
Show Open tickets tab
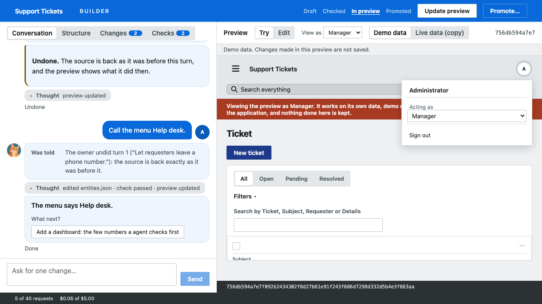(266, 179)
